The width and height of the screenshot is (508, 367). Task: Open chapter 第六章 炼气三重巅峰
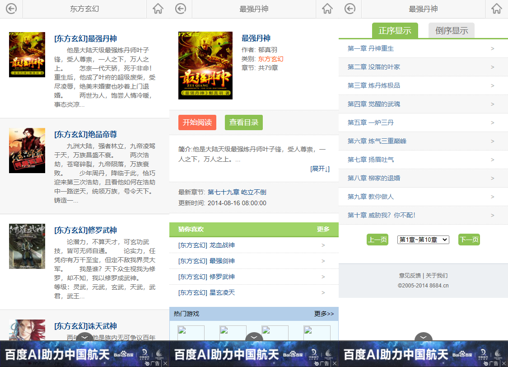pos(423,141)
